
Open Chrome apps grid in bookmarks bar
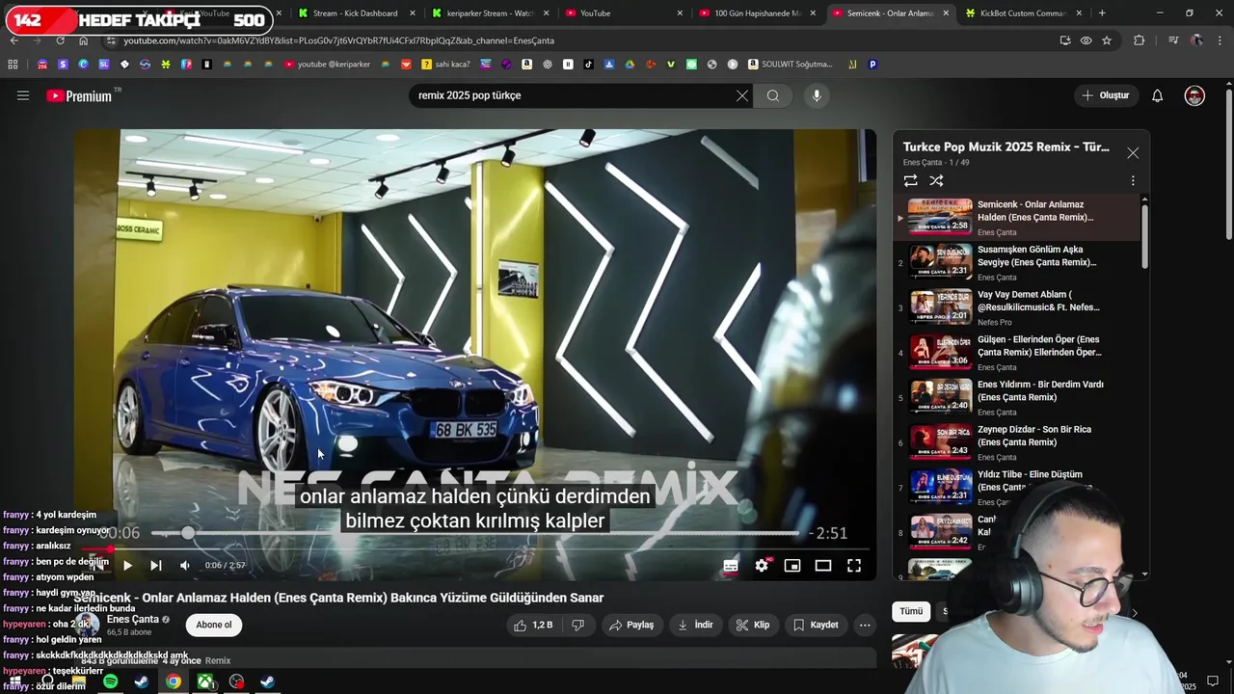pos(13,65)
